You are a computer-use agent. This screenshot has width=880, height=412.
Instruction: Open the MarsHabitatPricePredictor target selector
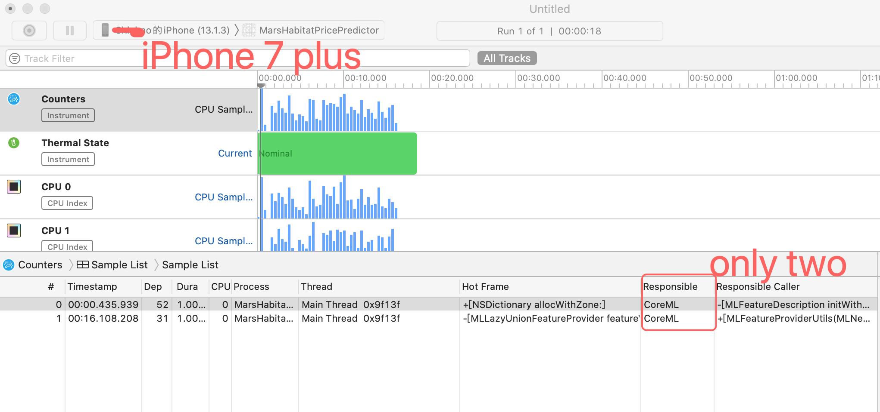(311, 30)
